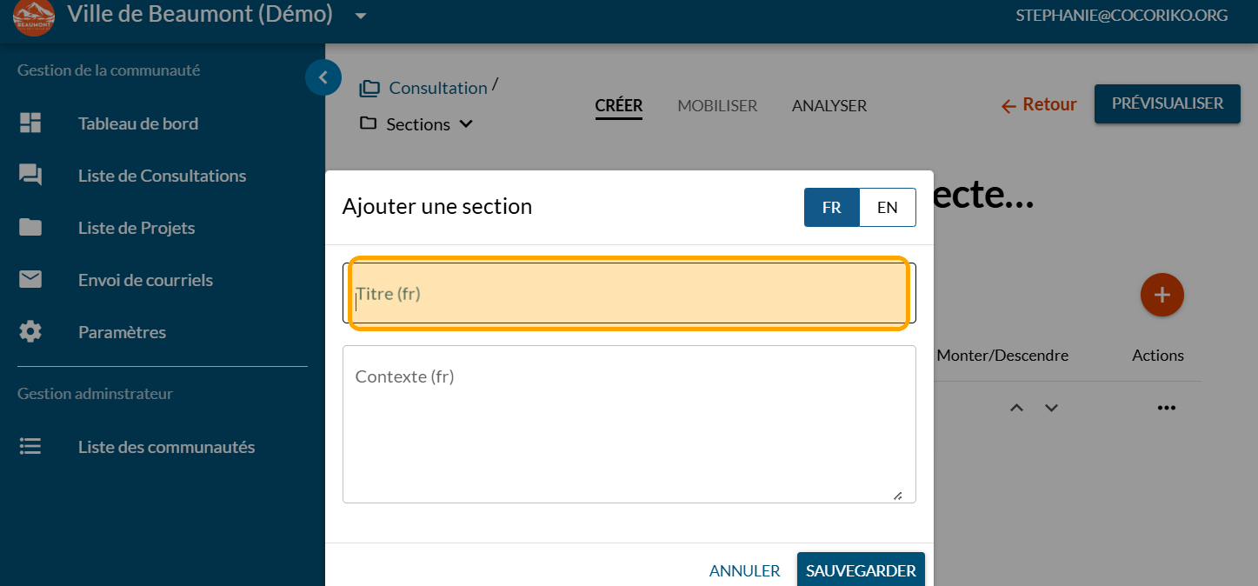Move the section down with the arrow
Viewport: 1258px width, 586px height.
pos(1051,408)
